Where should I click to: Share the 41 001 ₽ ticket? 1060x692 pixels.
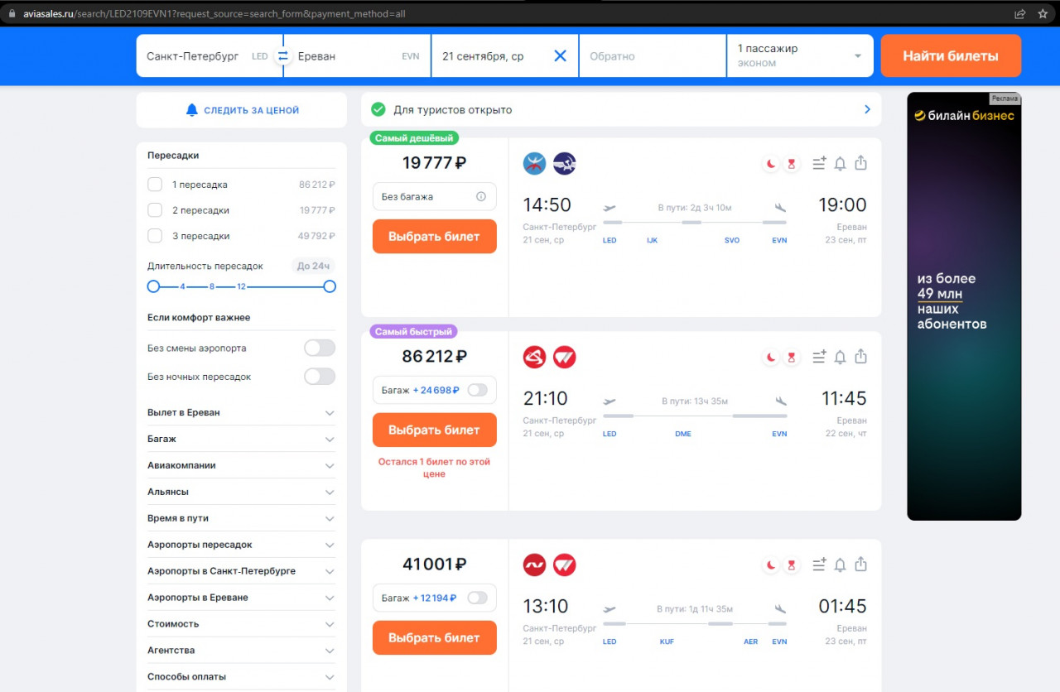tap(861, 565)
